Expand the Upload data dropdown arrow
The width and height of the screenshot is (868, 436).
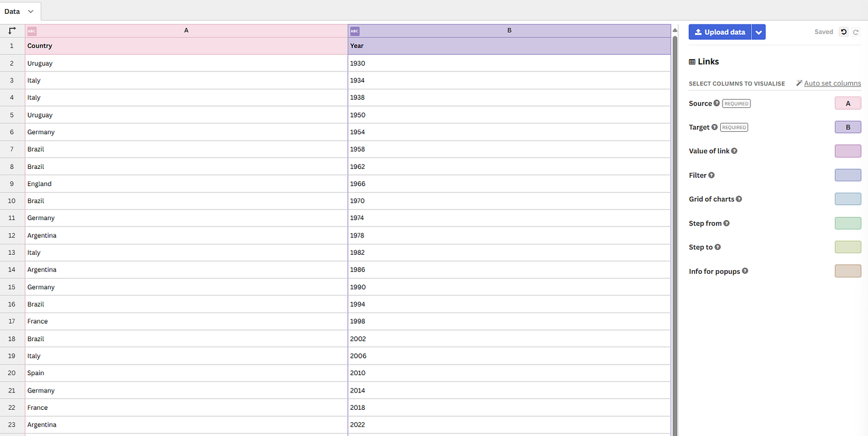(x=758, y=32)
